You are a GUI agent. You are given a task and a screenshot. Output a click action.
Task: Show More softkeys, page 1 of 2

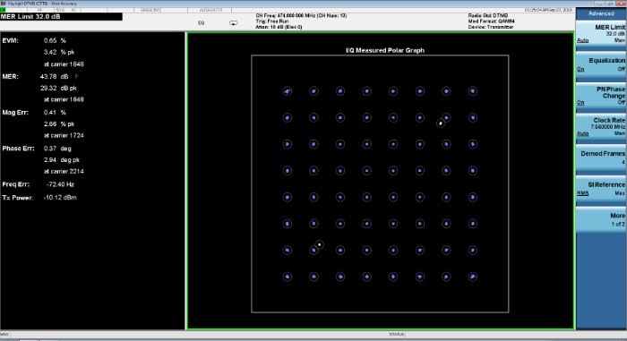coord(601,219)
